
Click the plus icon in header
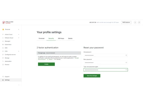tap(135, 23)
